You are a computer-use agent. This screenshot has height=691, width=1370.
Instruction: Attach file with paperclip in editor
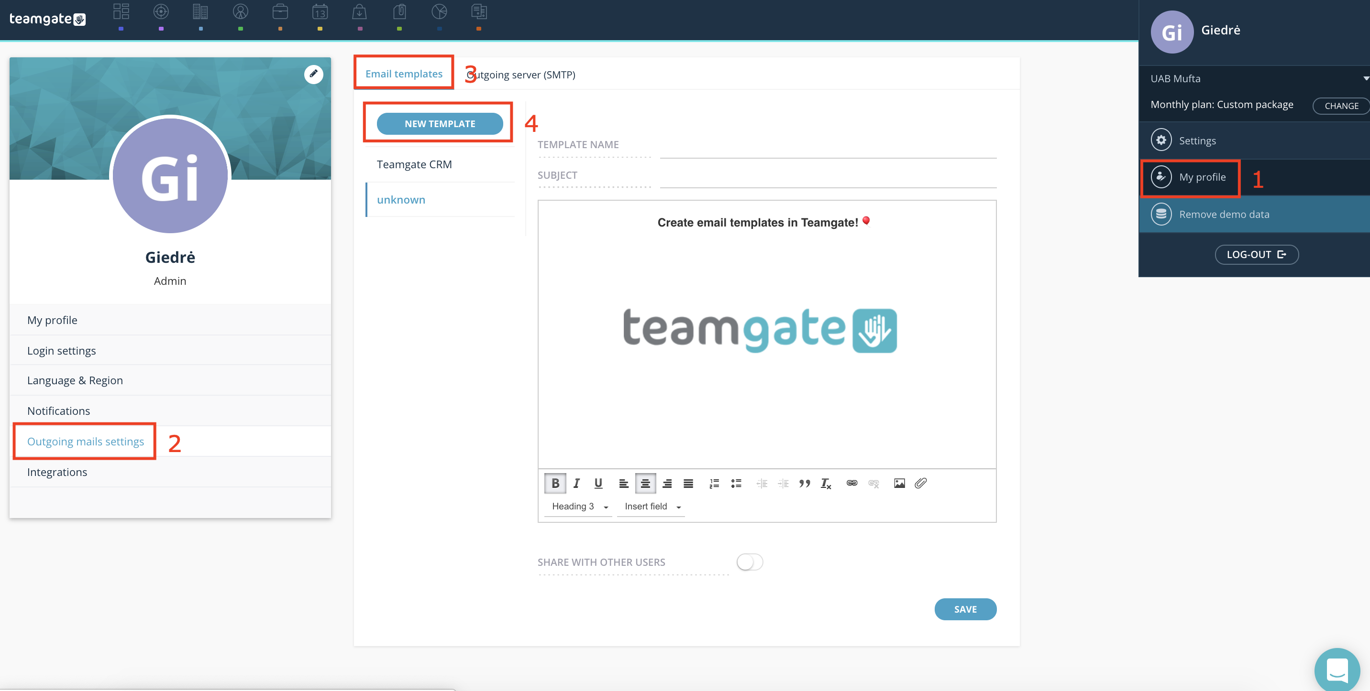[x=921, y=483]
